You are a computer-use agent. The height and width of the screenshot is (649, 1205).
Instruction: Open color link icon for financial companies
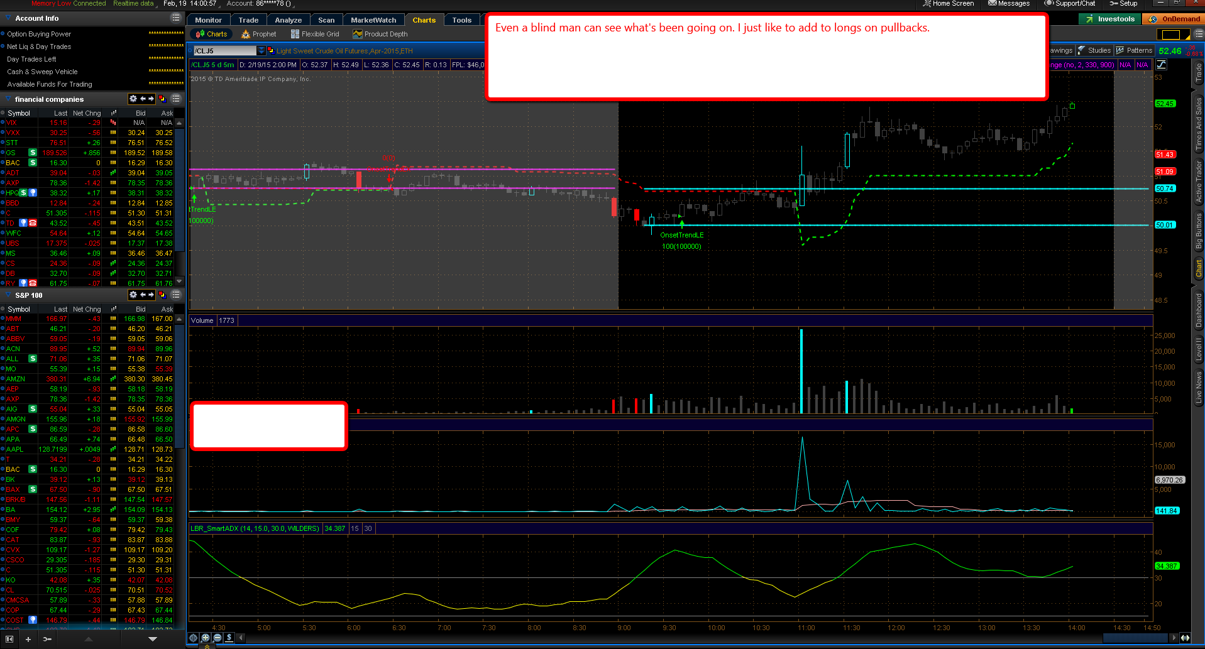(x=162, y=99)
